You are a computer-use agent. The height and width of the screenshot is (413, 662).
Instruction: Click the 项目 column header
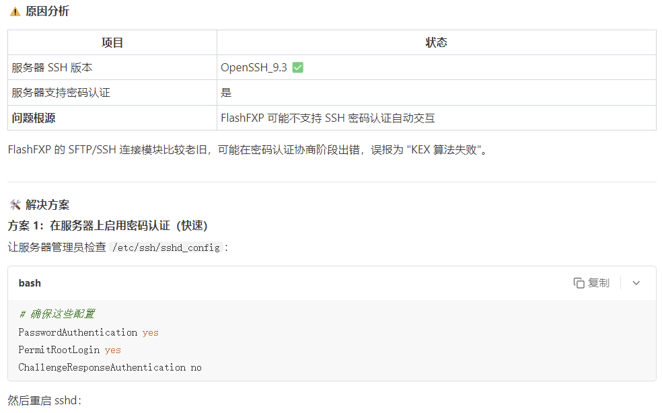(x=112, y=42)
